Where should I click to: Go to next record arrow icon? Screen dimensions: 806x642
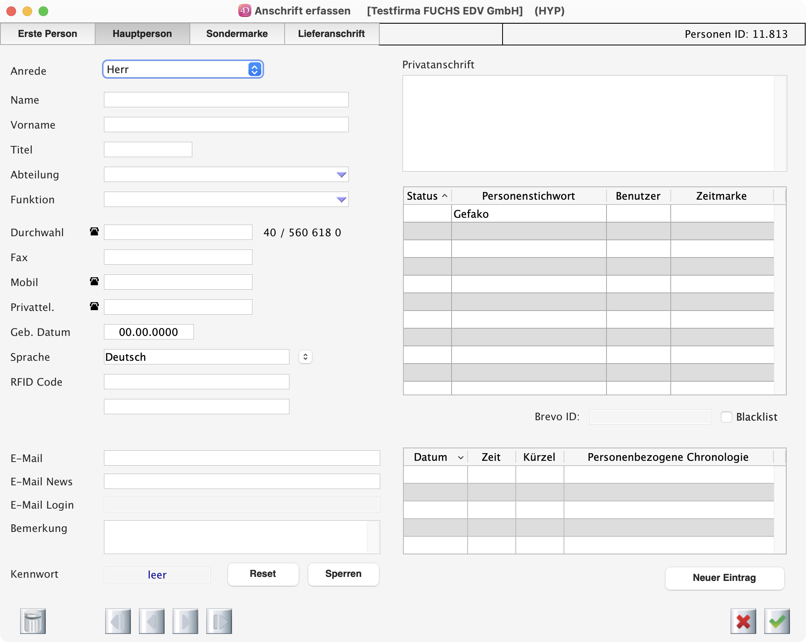185,621
